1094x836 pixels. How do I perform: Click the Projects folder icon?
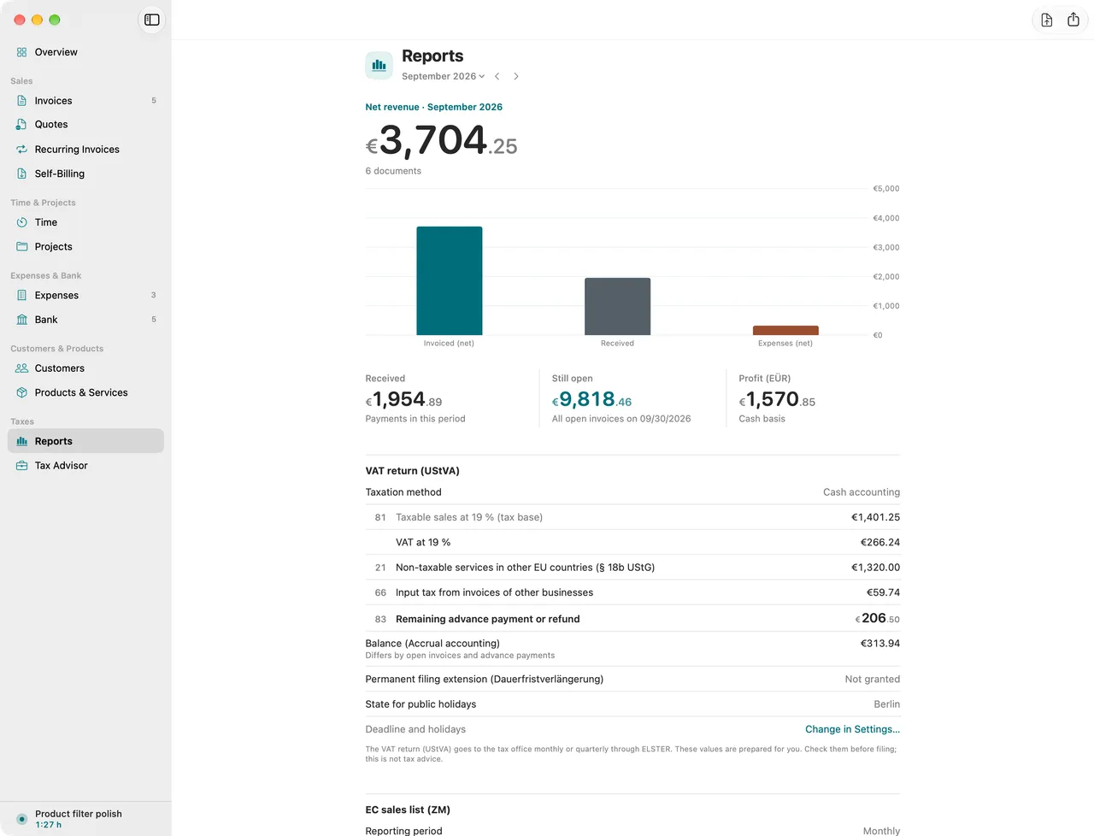tap(22, 247)
